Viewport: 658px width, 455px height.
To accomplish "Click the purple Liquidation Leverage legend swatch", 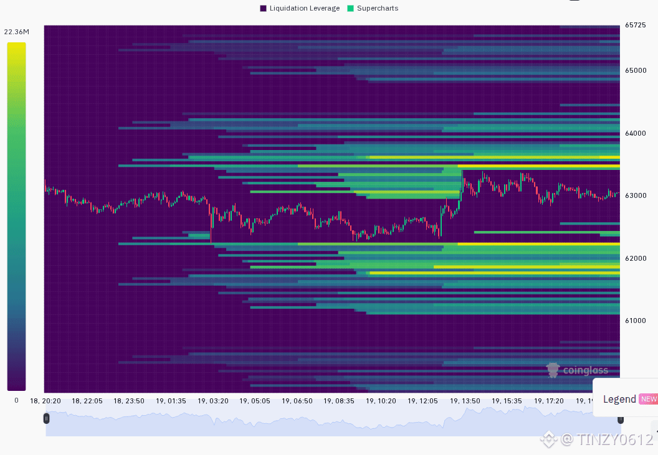I will tap(263, 8).
